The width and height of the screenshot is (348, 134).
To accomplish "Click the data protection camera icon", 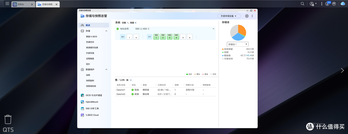I will click(x=82, y=70).
